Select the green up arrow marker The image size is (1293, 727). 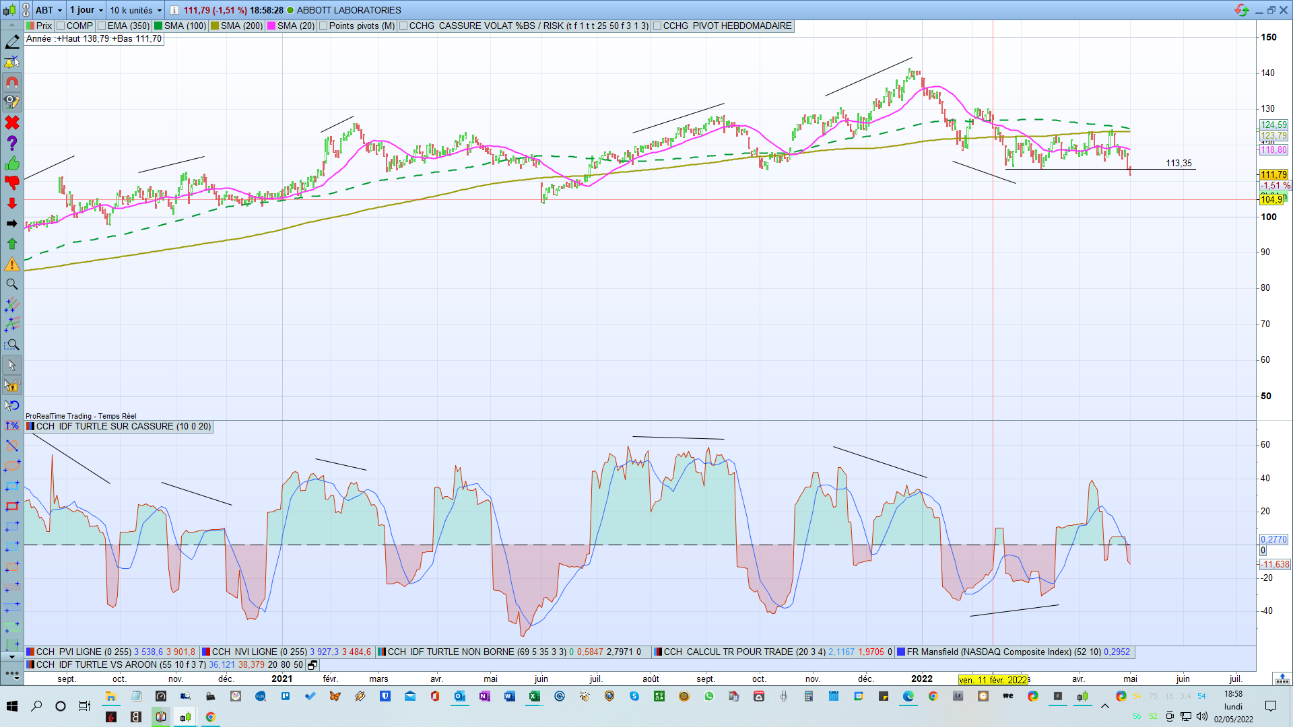(12, 244)
